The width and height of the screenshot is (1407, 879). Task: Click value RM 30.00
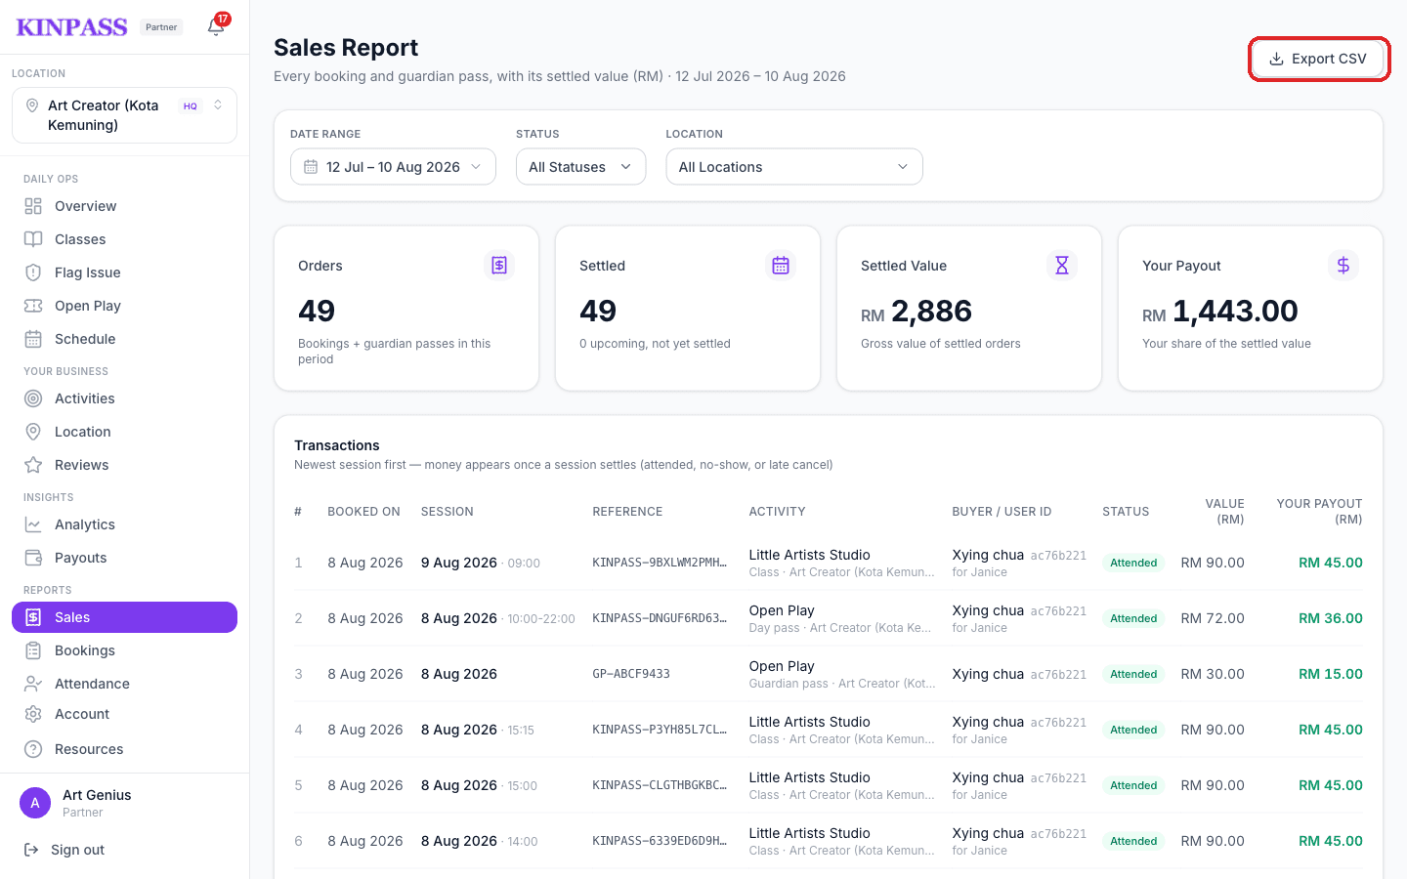[1213, 674]
